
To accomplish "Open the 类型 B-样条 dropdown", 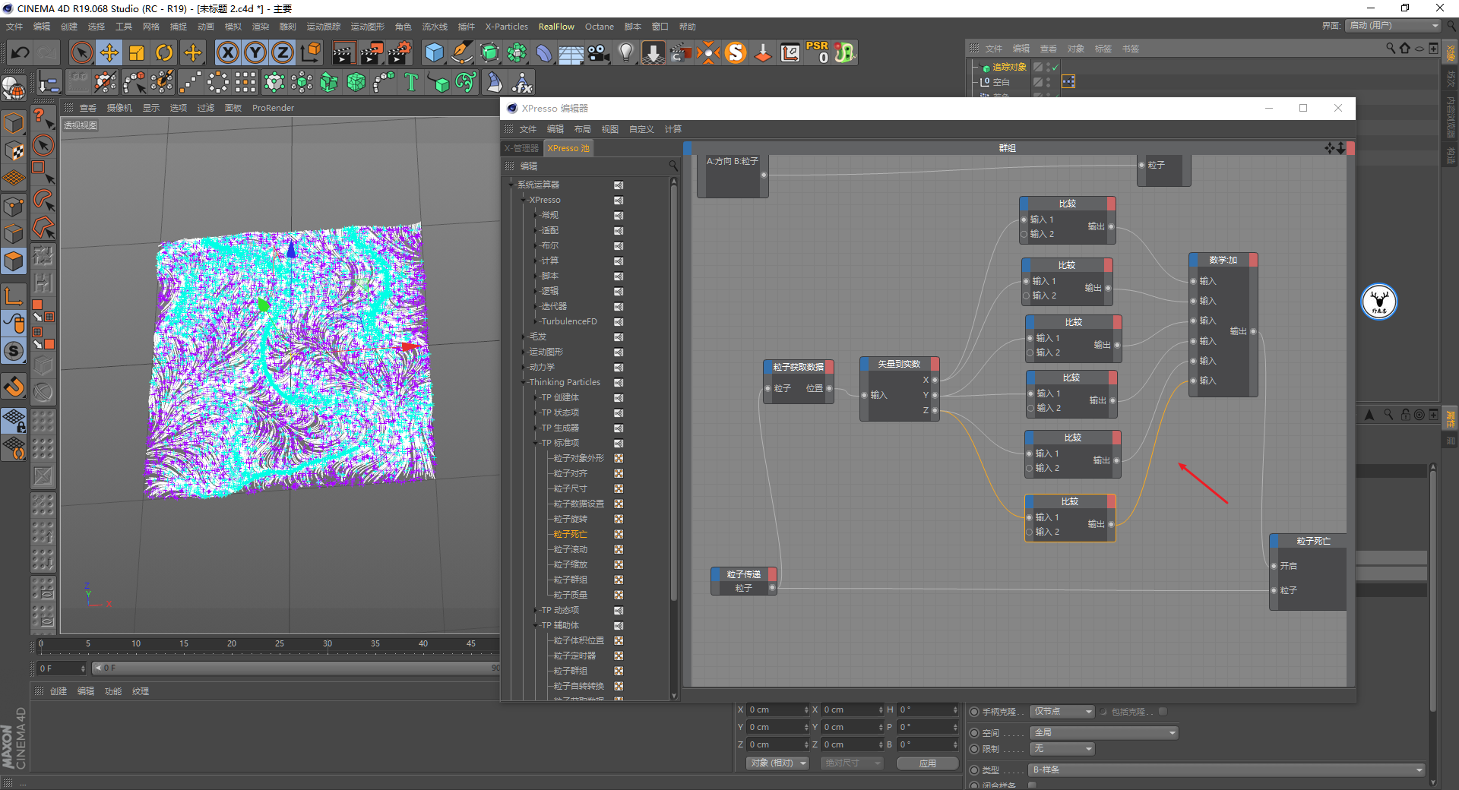I will [1227, 769].
